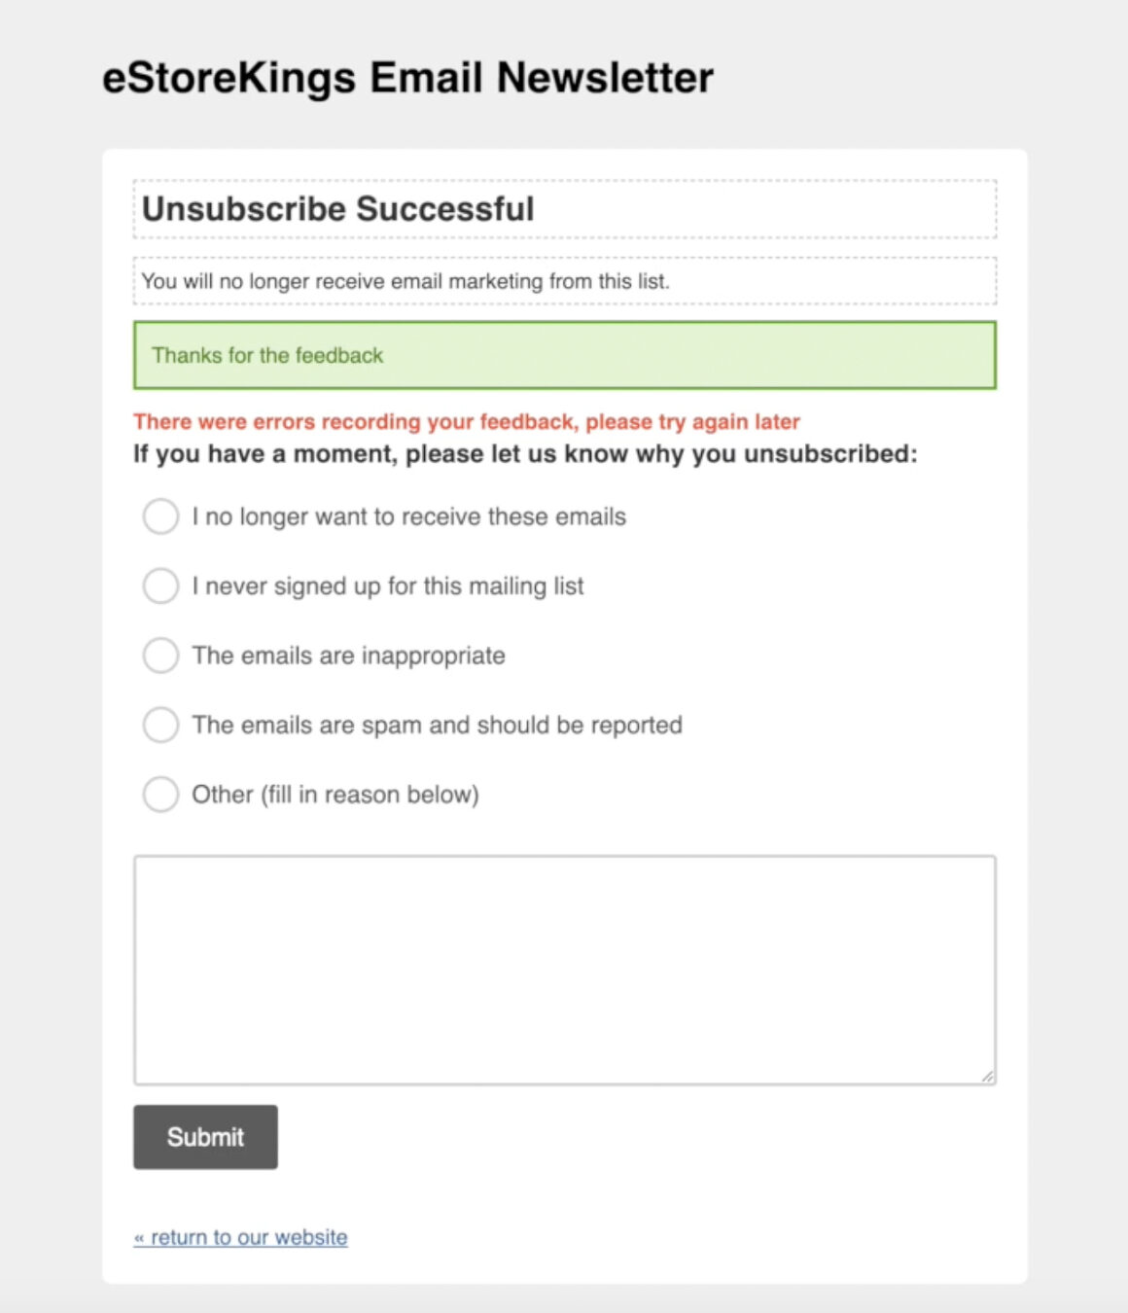Click the red error message about recording feedback
Image resolution: width=1128 pixels, height=1313 pixels.
tap(467, 421)
